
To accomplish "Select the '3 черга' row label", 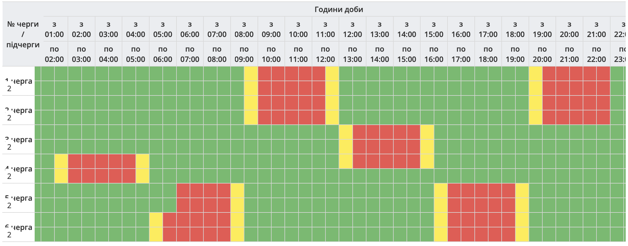I will [21, 140].
